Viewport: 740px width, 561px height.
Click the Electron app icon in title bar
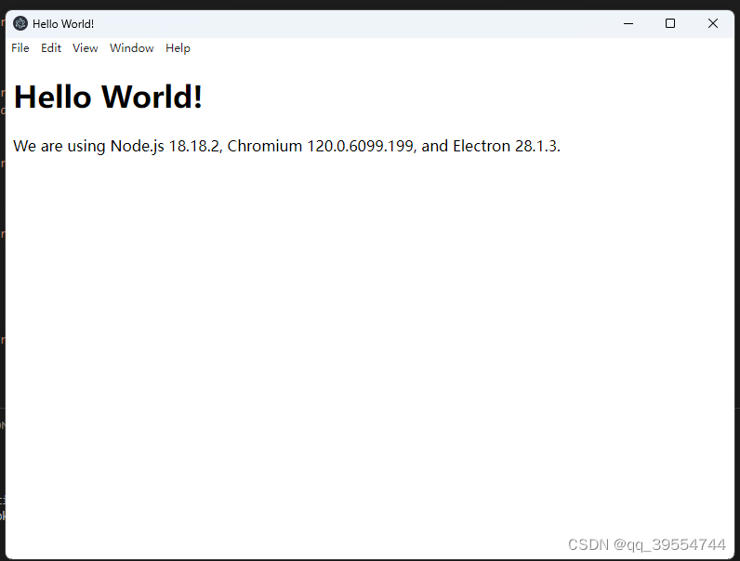[x=20, y=23]
